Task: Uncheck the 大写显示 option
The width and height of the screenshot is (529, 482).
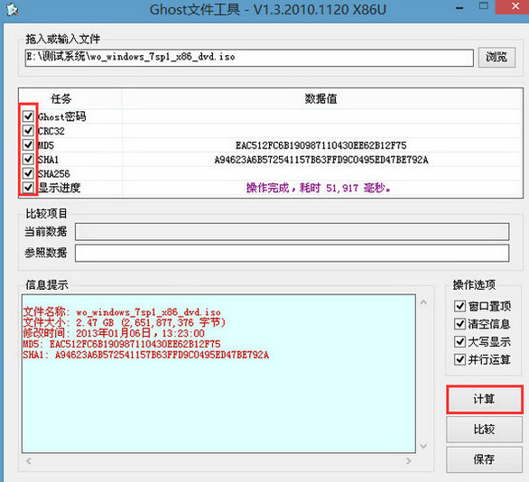Action: (459, 342)
